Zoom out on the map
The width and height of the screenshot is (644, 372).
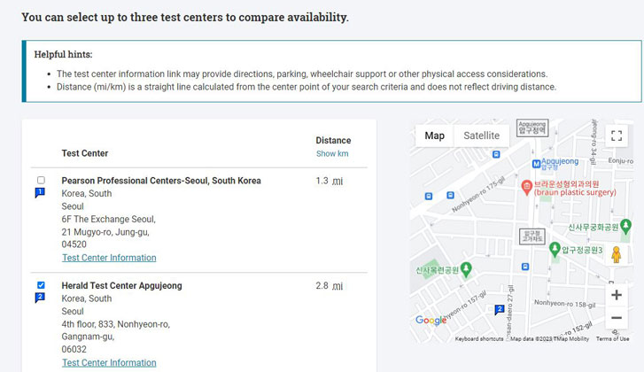coord(616,317)
